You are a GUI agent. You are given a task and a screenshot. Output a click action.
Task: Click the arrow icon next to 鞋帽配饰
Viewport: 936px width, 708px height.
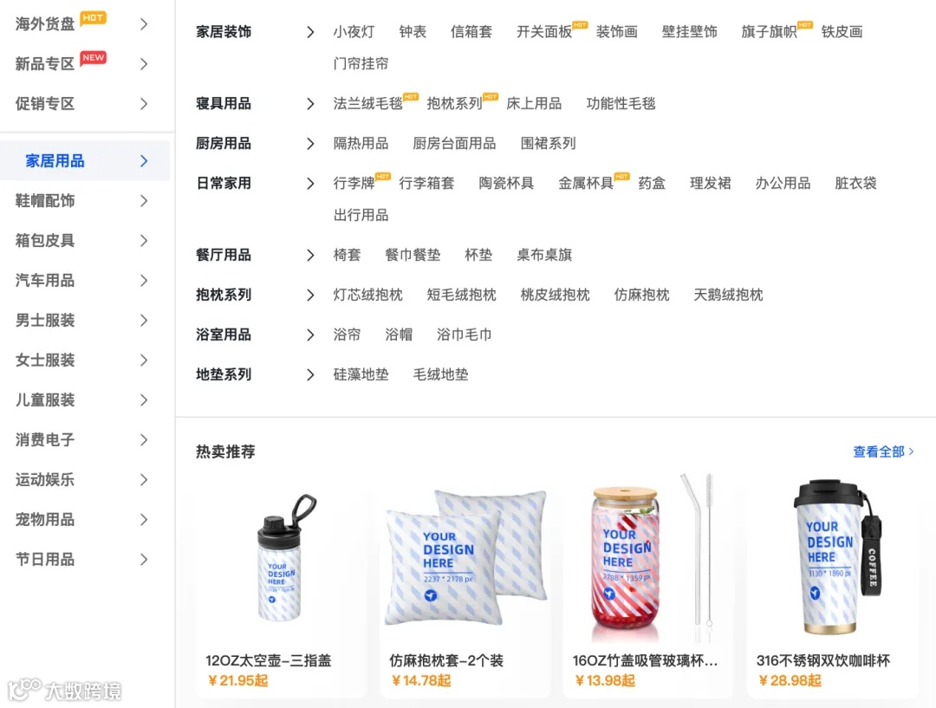143,200
